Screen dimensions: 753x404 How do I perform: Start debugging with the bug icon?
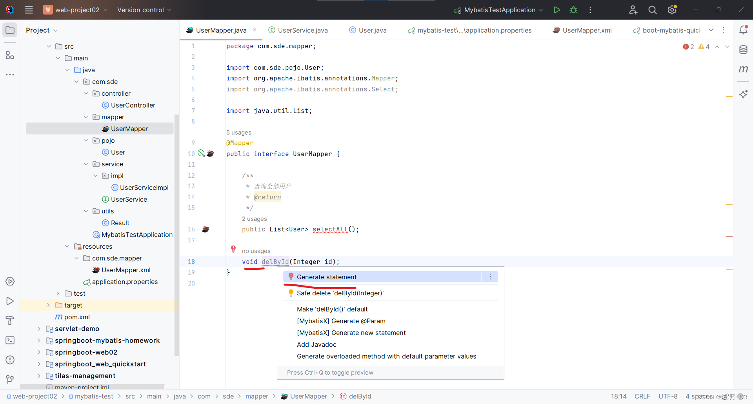tap(573, 10)
